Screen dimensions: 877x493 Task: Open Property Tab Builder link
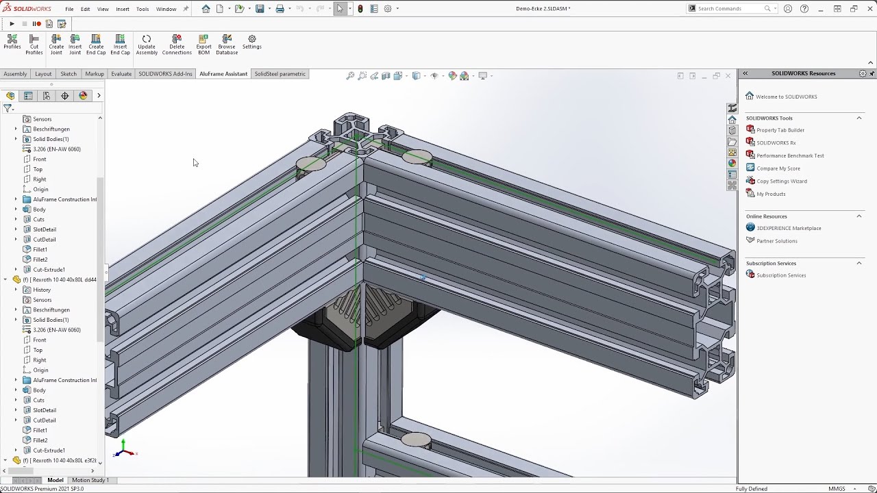780,130
